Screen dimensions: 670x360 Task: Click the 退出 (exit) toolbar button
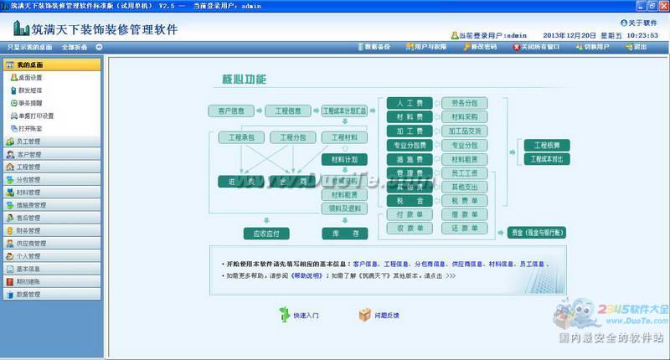click(636, 47)
